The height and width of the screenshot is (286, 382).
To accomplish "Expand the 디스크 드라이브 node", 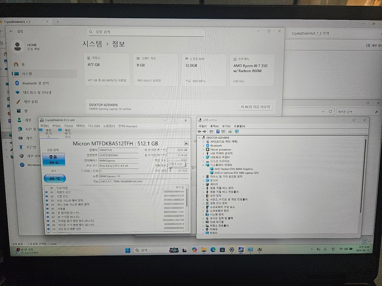I will pos(204,161).
